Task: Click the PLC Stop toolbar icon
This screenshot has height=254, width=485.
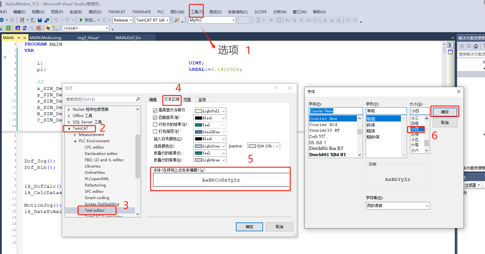Action: coord(271,20)
